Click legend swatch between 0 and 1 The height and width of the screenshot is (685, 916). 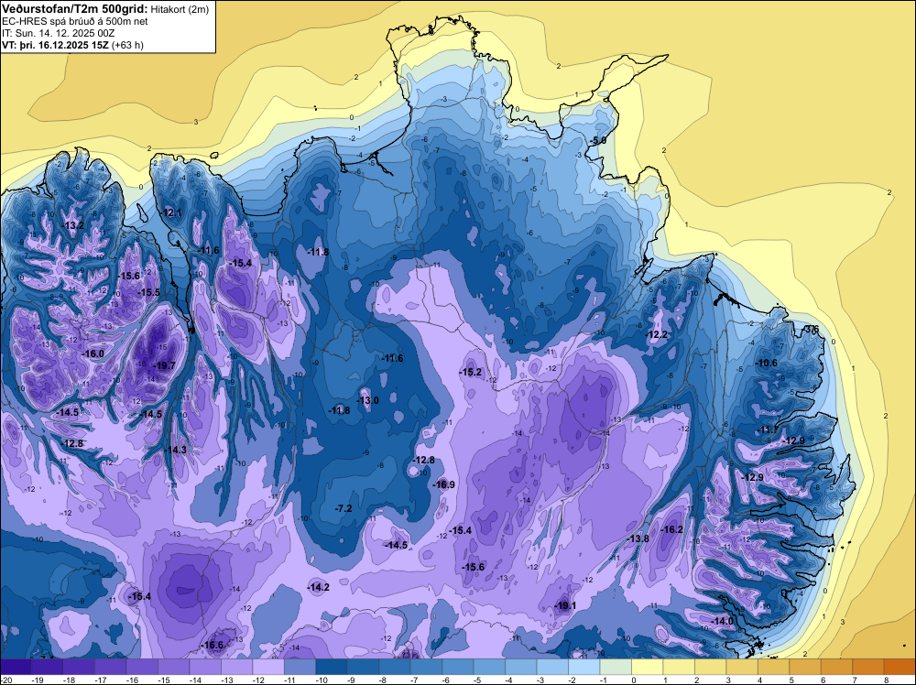coord(648,667)
